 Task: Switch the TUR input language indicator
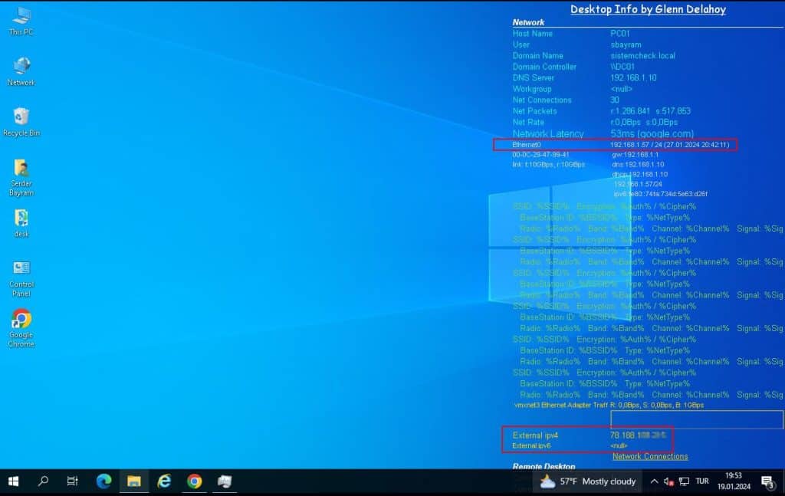click(701, 481)
